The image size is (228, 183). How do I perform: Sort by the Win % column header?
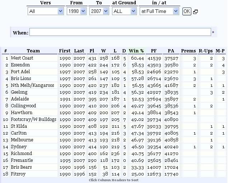coord(136,51)
